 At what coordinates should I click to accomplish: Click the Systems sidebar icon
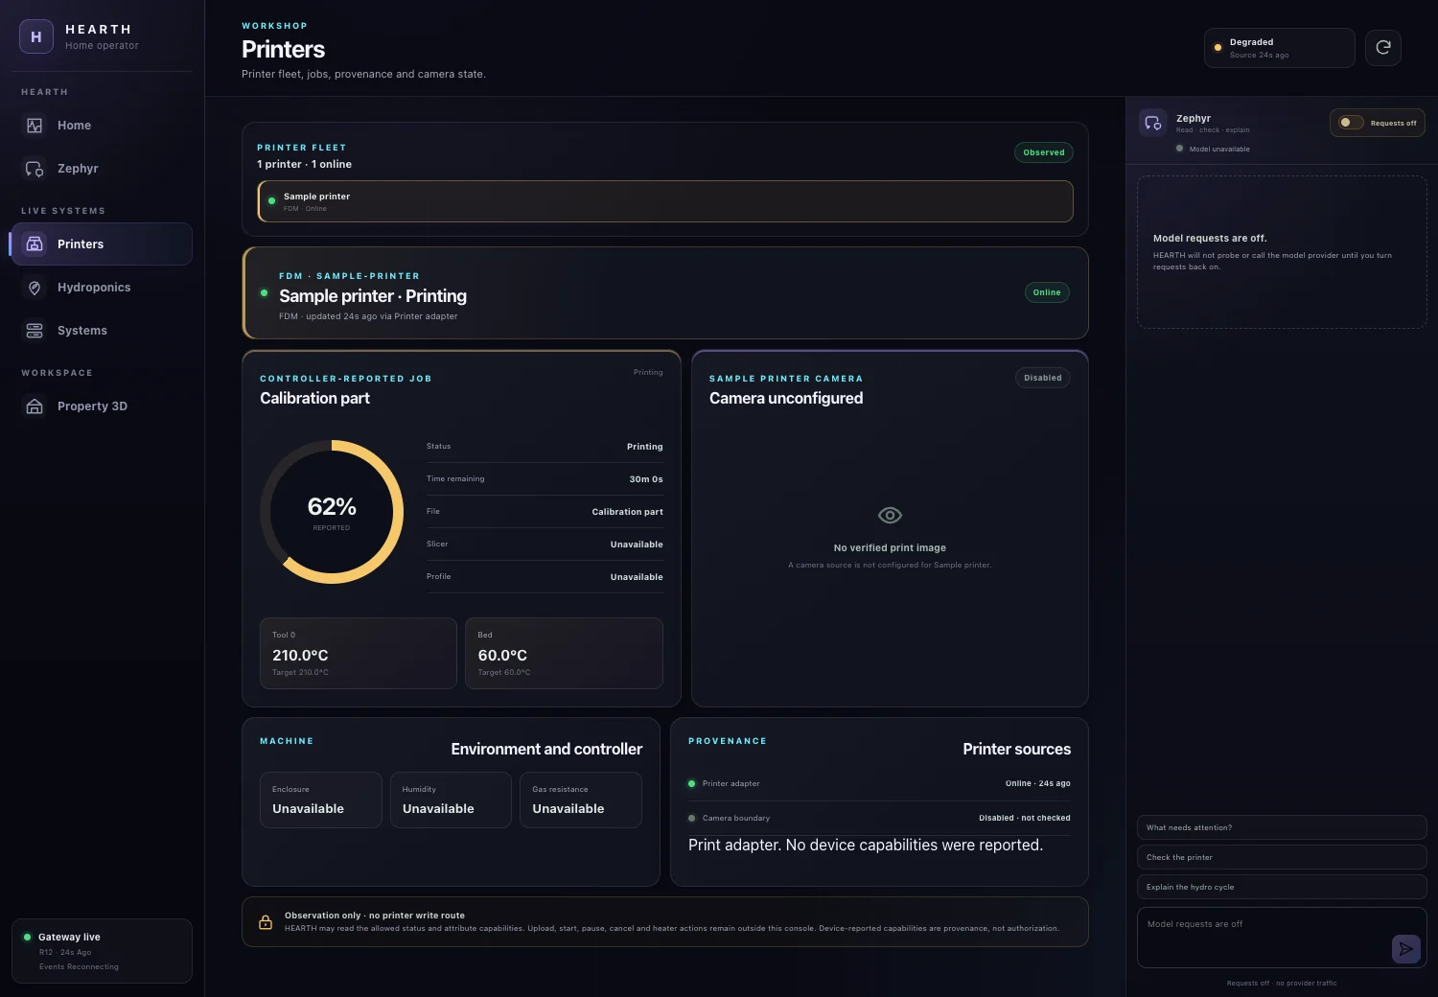[x=35, y=331]
